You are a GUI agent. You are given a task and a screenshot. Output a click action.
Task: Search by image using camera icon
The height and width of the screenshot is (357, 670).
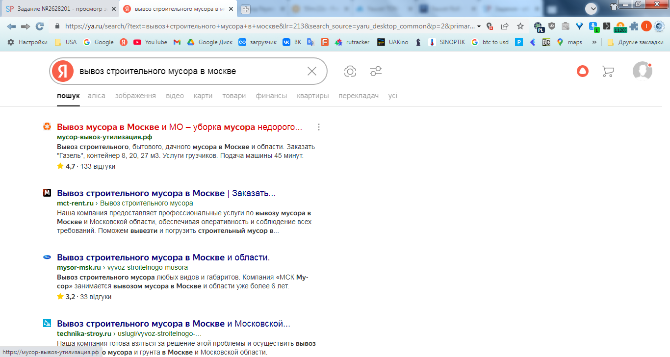point(350,72)
